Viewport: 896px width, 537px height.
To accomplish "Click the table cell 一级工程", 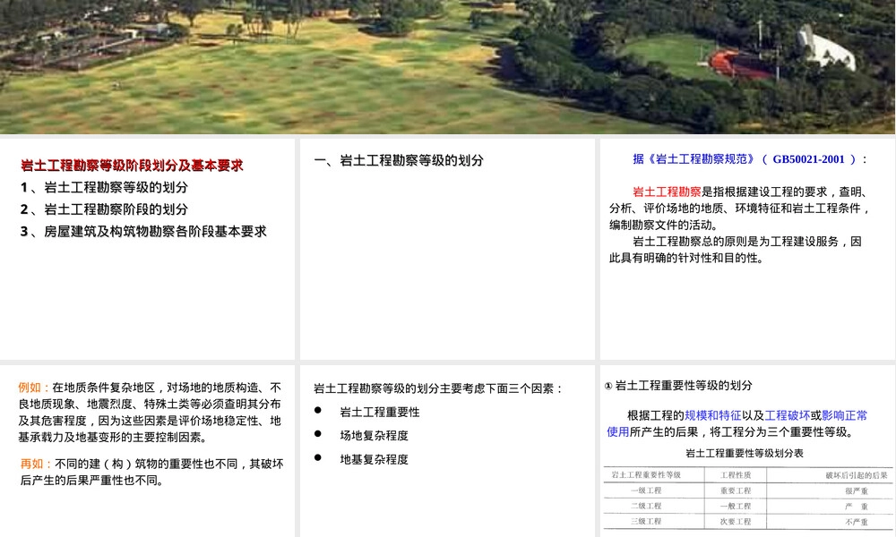I will (646, 490).
